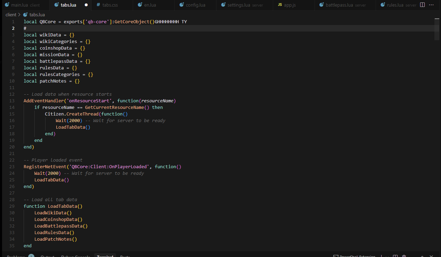
Task: Click 'local rulesData = {}' line
Action: (50, 68)
